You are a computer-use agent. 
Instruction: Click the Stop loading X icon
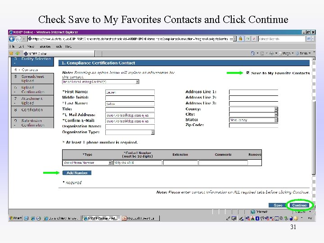pyautogui.click(x=254, y=39)
